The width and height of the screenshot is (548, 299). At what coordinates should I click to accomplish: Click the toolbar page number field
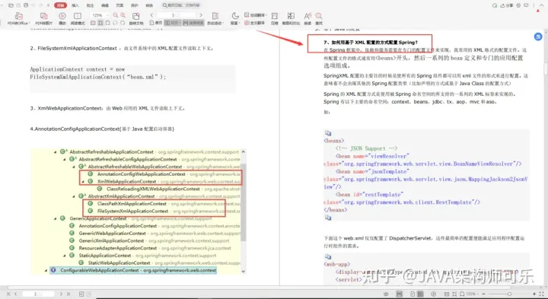(176, 15)
